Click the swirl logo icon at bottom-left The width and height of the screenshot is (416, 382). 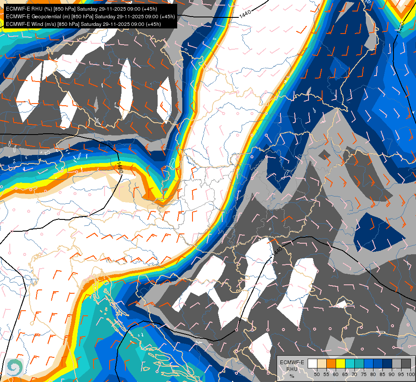click(x=15, y=367)
